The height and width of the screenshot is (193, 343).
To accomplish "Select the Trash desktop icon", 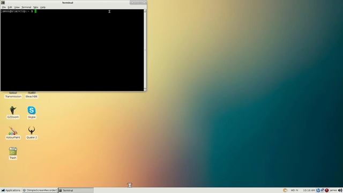I will point(13,153).
